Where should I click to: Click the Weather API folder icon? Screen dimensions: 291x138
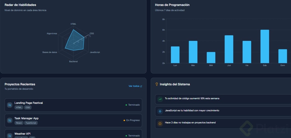[10, 136]
